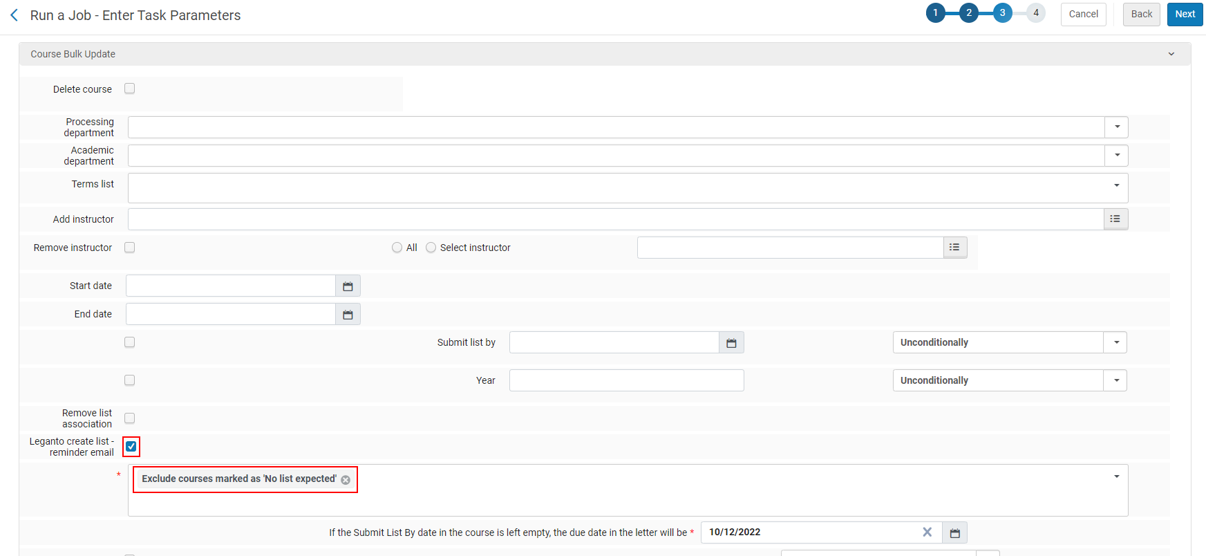
Task: Open the Submit list by calendar icon
Action: [731, 343]
